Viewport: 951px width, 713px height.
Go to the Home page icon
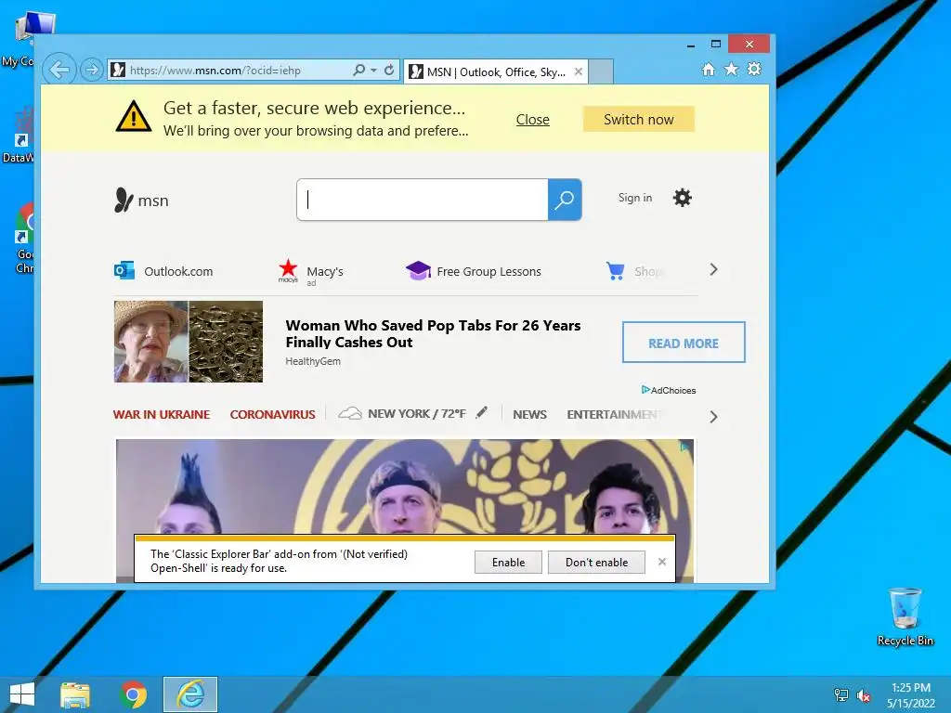(709, 69)
